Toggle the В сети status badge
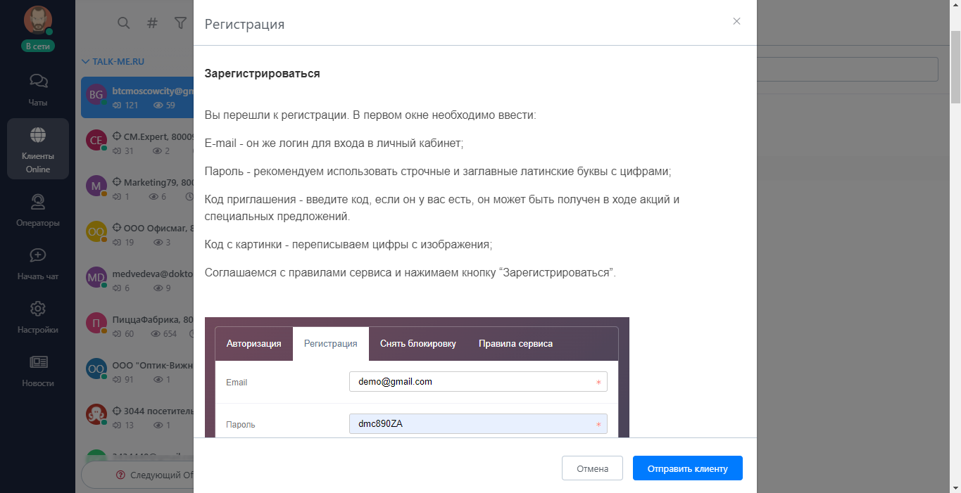 click(x=38, y=46)
